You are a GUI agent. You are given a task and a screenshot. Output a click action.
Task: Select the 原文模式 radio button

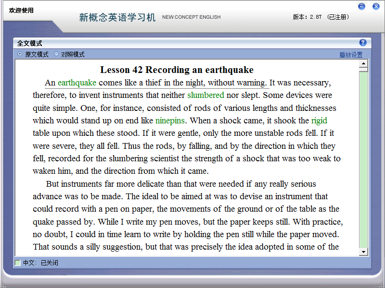coord(20,54)
